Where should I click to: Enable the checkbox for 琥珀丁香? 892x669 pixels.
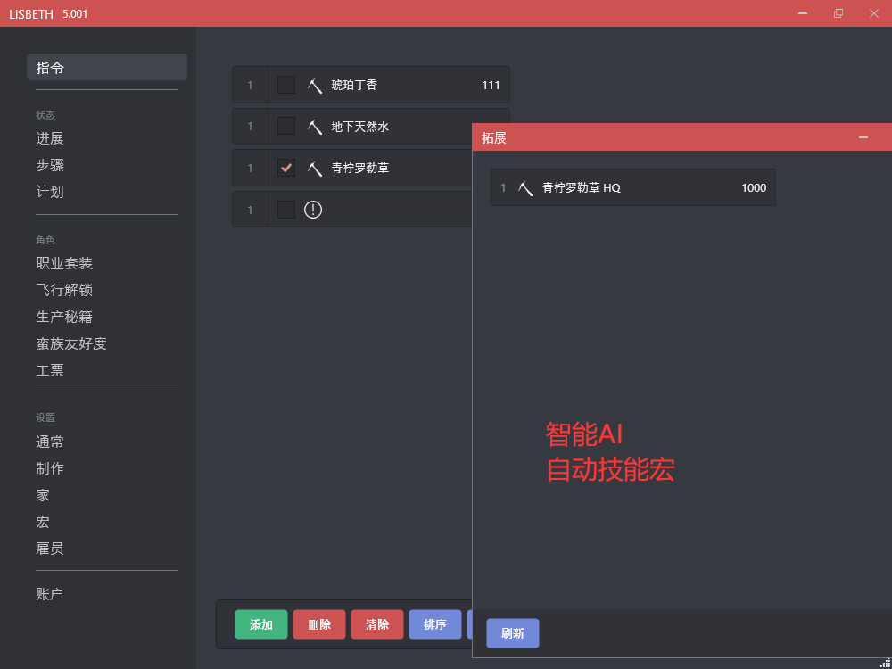tap(286, 85)
